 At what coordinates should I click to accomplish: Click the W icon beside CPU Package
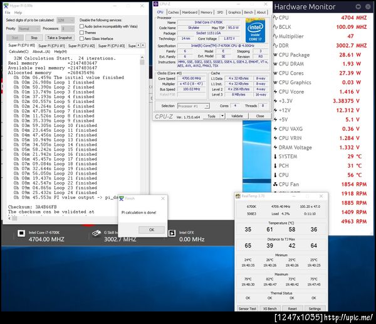(x=275, y=55)
